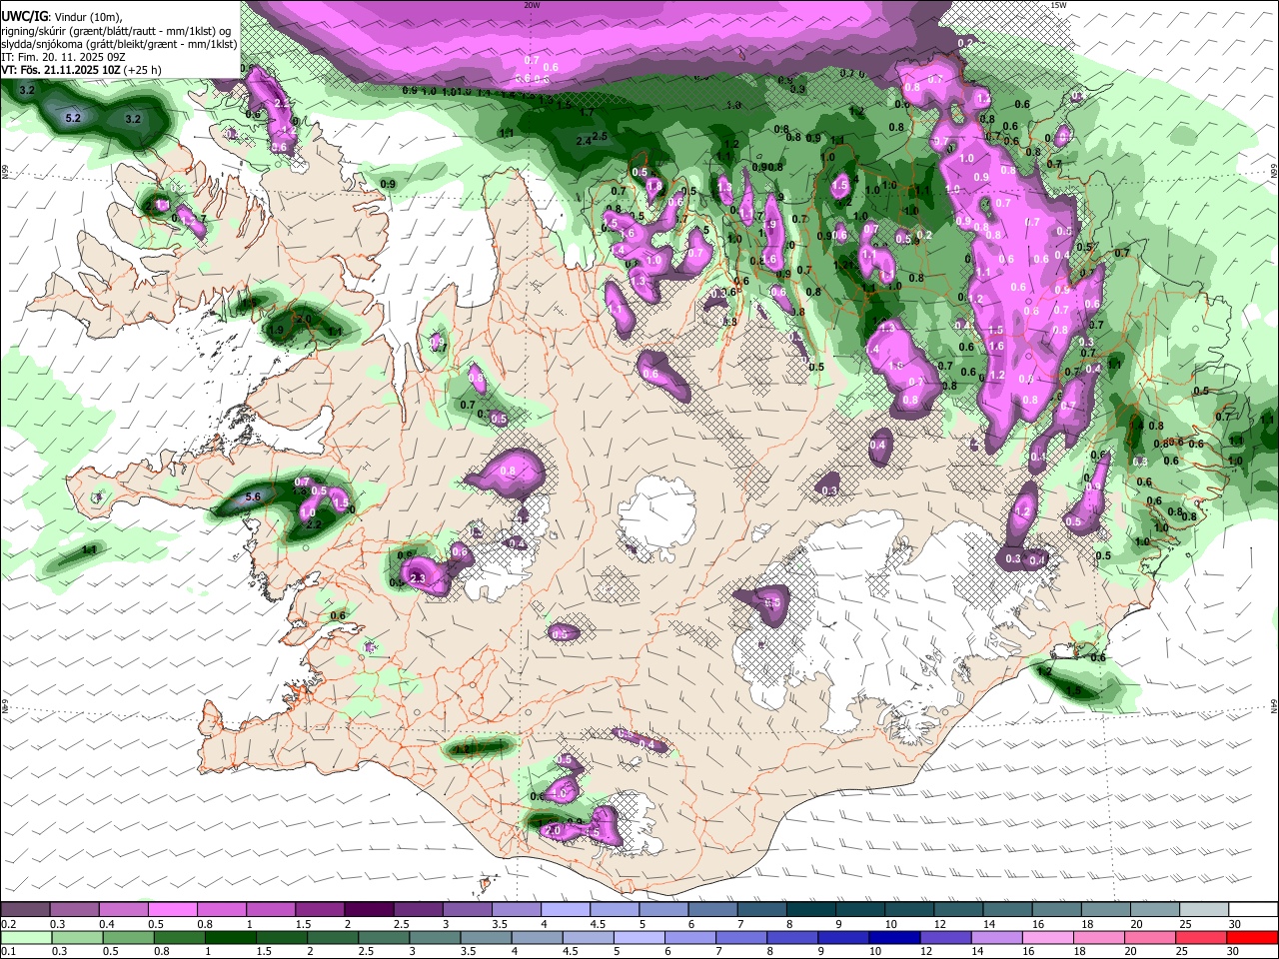The height and width of the screenshot is (959, 1279).
Task: Click the 'IT: Fim. 20. 11. 2025 09Z' line
Action: (64, 57)
